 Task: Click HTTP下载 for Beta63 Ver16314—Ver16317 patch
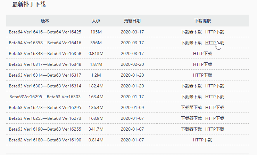click(x=202, y=75)
